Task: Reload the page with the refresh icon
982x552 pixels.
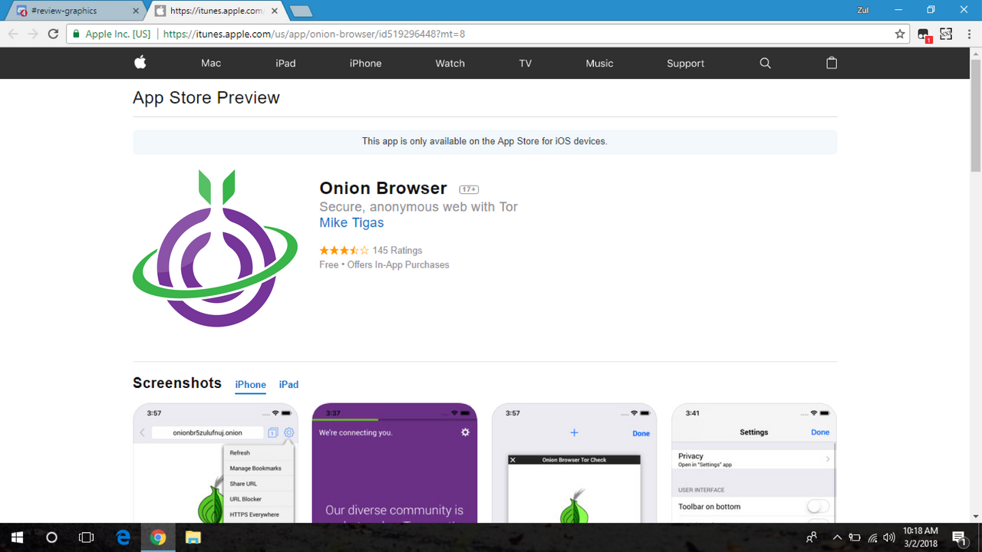Action: 53,34
